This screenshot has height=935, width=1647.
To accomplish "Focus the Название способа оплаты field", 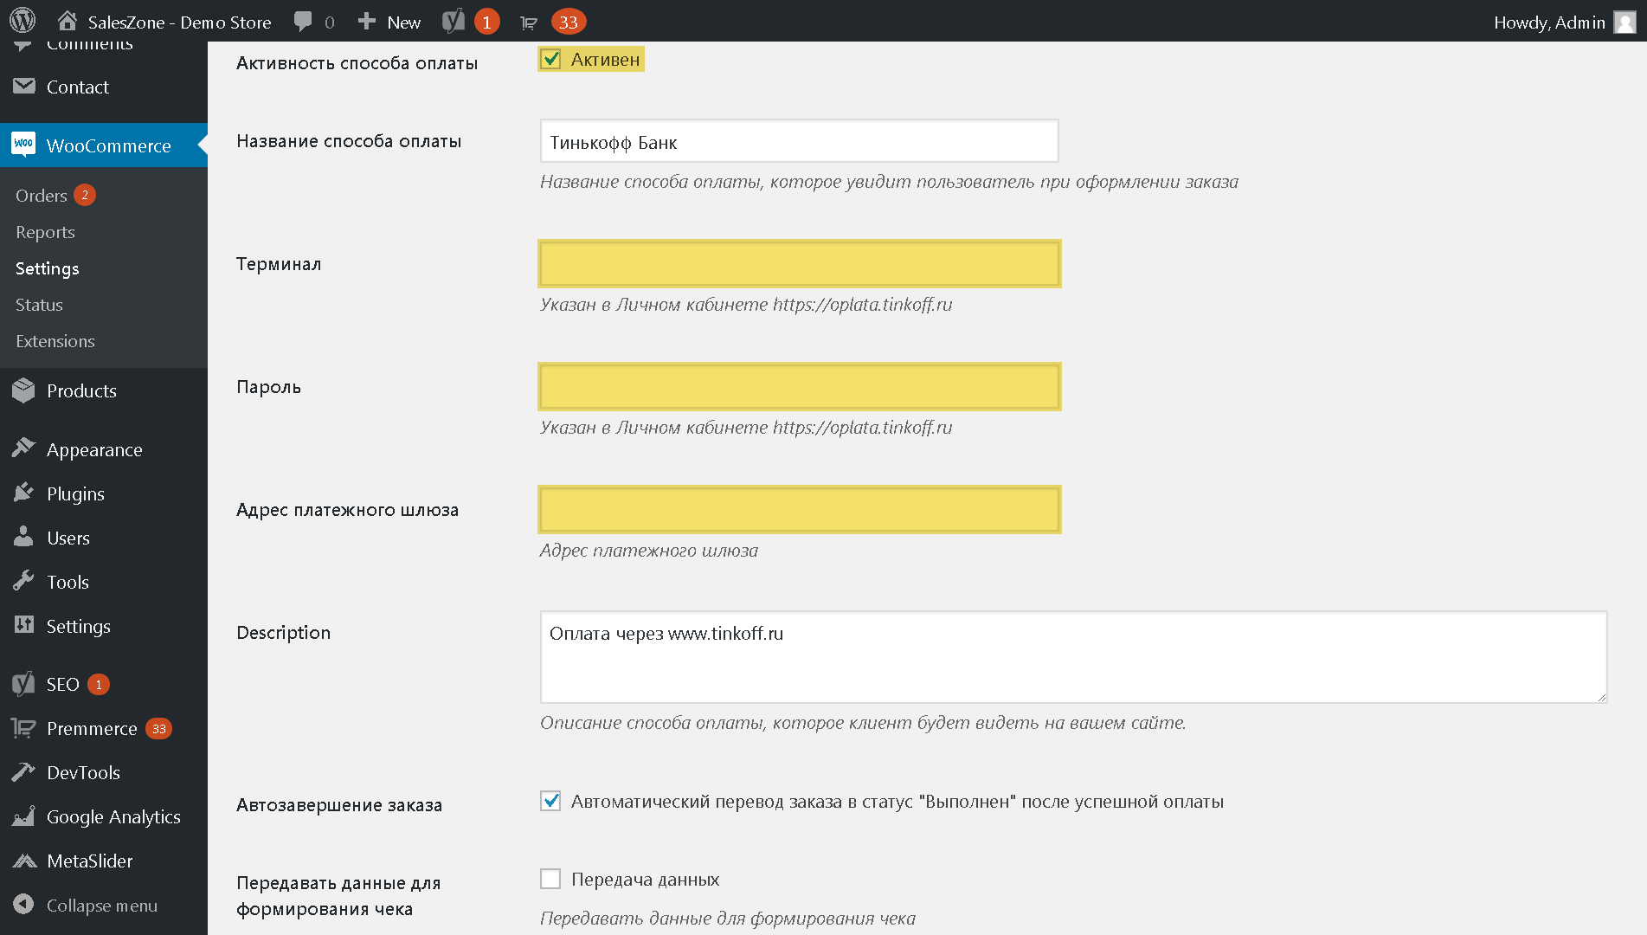I will pos(799,141).
